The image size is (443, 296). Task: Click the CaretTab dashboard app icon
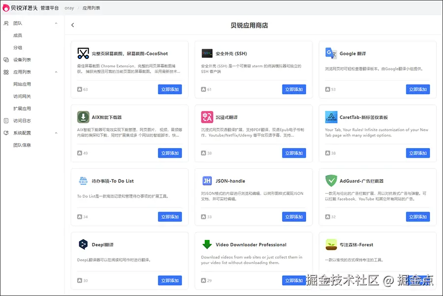tap(331, 117)
